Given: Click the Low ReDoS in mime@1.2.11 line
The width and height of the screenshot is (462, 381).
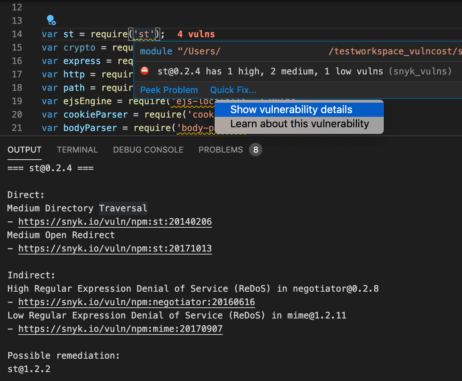Looking at the screenshot, I should (x=177, y=316).
